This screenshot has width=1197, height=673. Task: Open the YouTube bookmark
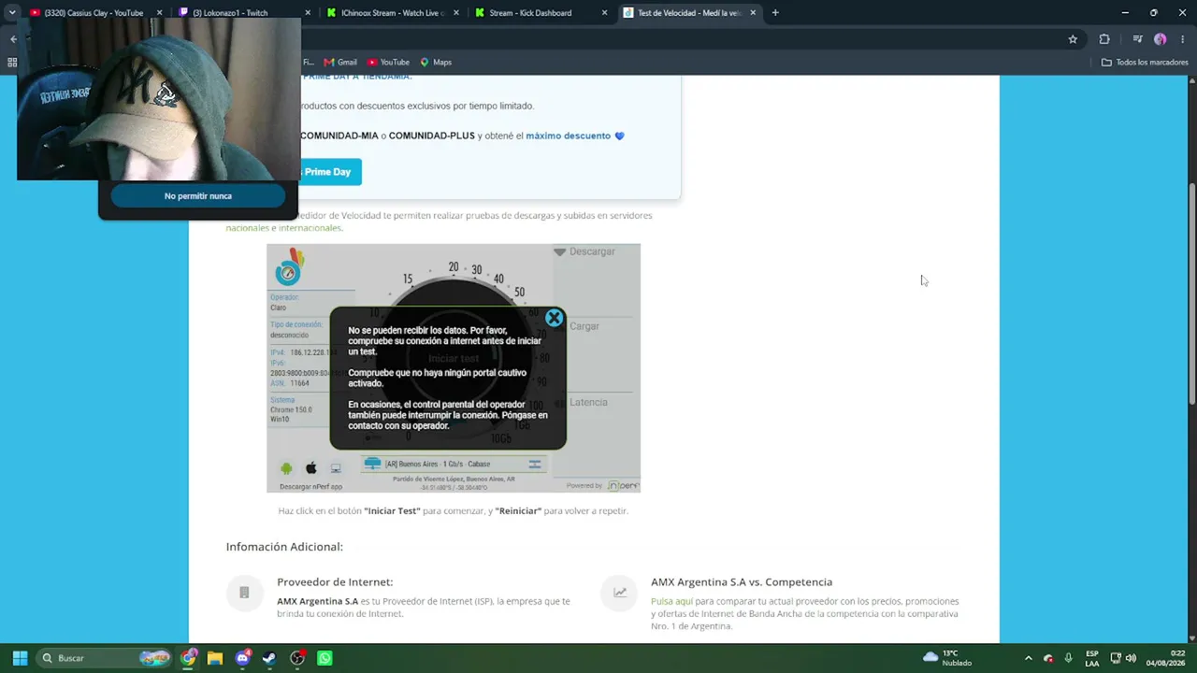(388, 63)
